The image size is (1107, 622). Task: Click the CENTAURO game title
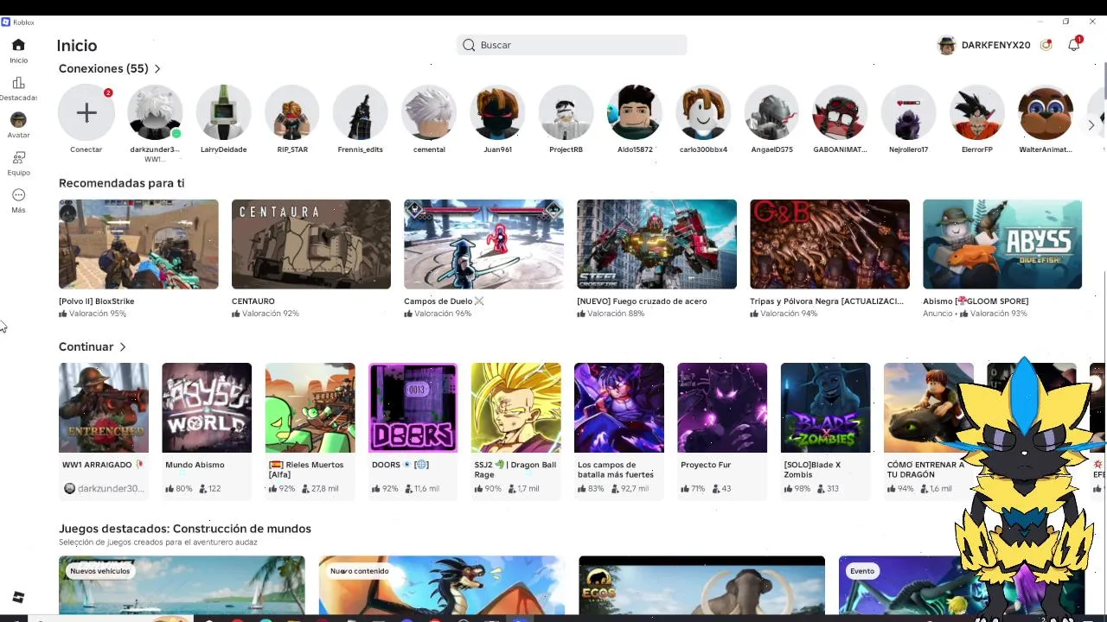click(x=253, y=301)
